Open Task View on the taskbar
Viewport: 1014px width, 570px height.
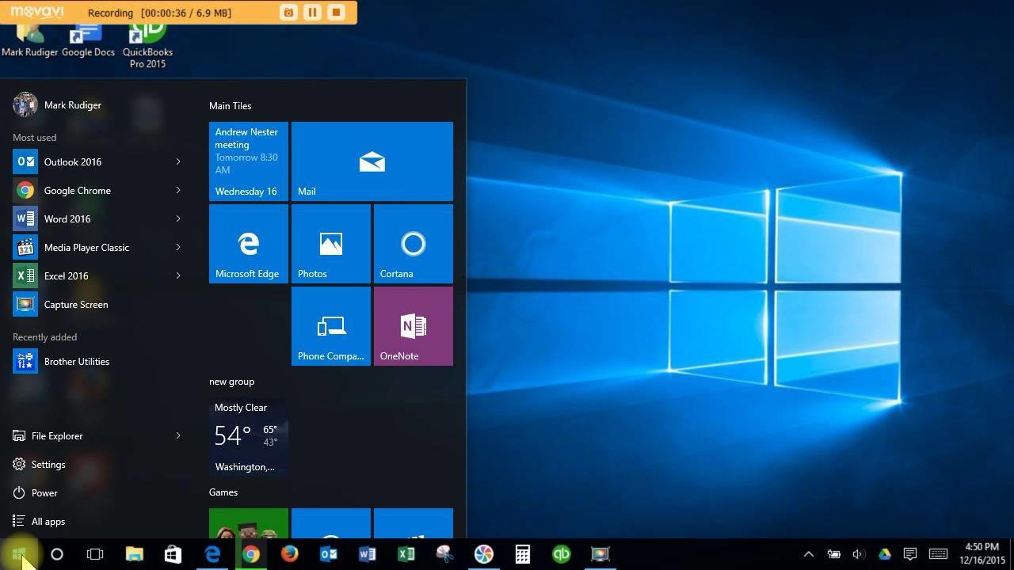pos(95,554)
